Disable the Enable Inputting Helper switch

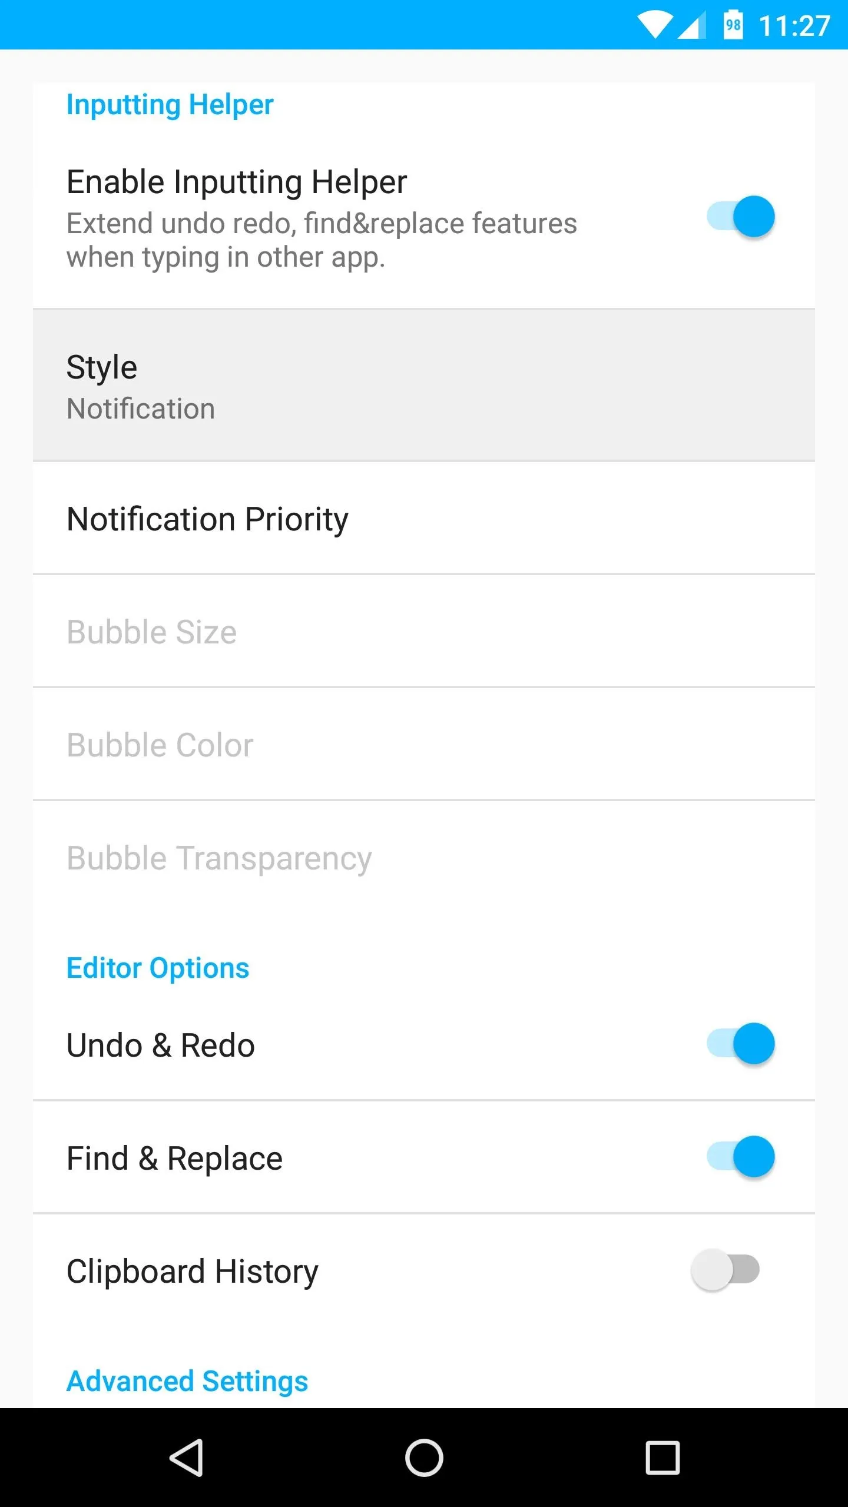[x=741, y=217]
